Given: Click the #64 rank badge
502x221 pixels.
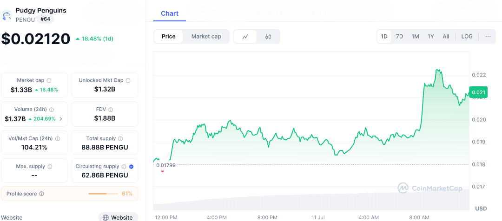Looking at the screenshot, I should (46, 19).
